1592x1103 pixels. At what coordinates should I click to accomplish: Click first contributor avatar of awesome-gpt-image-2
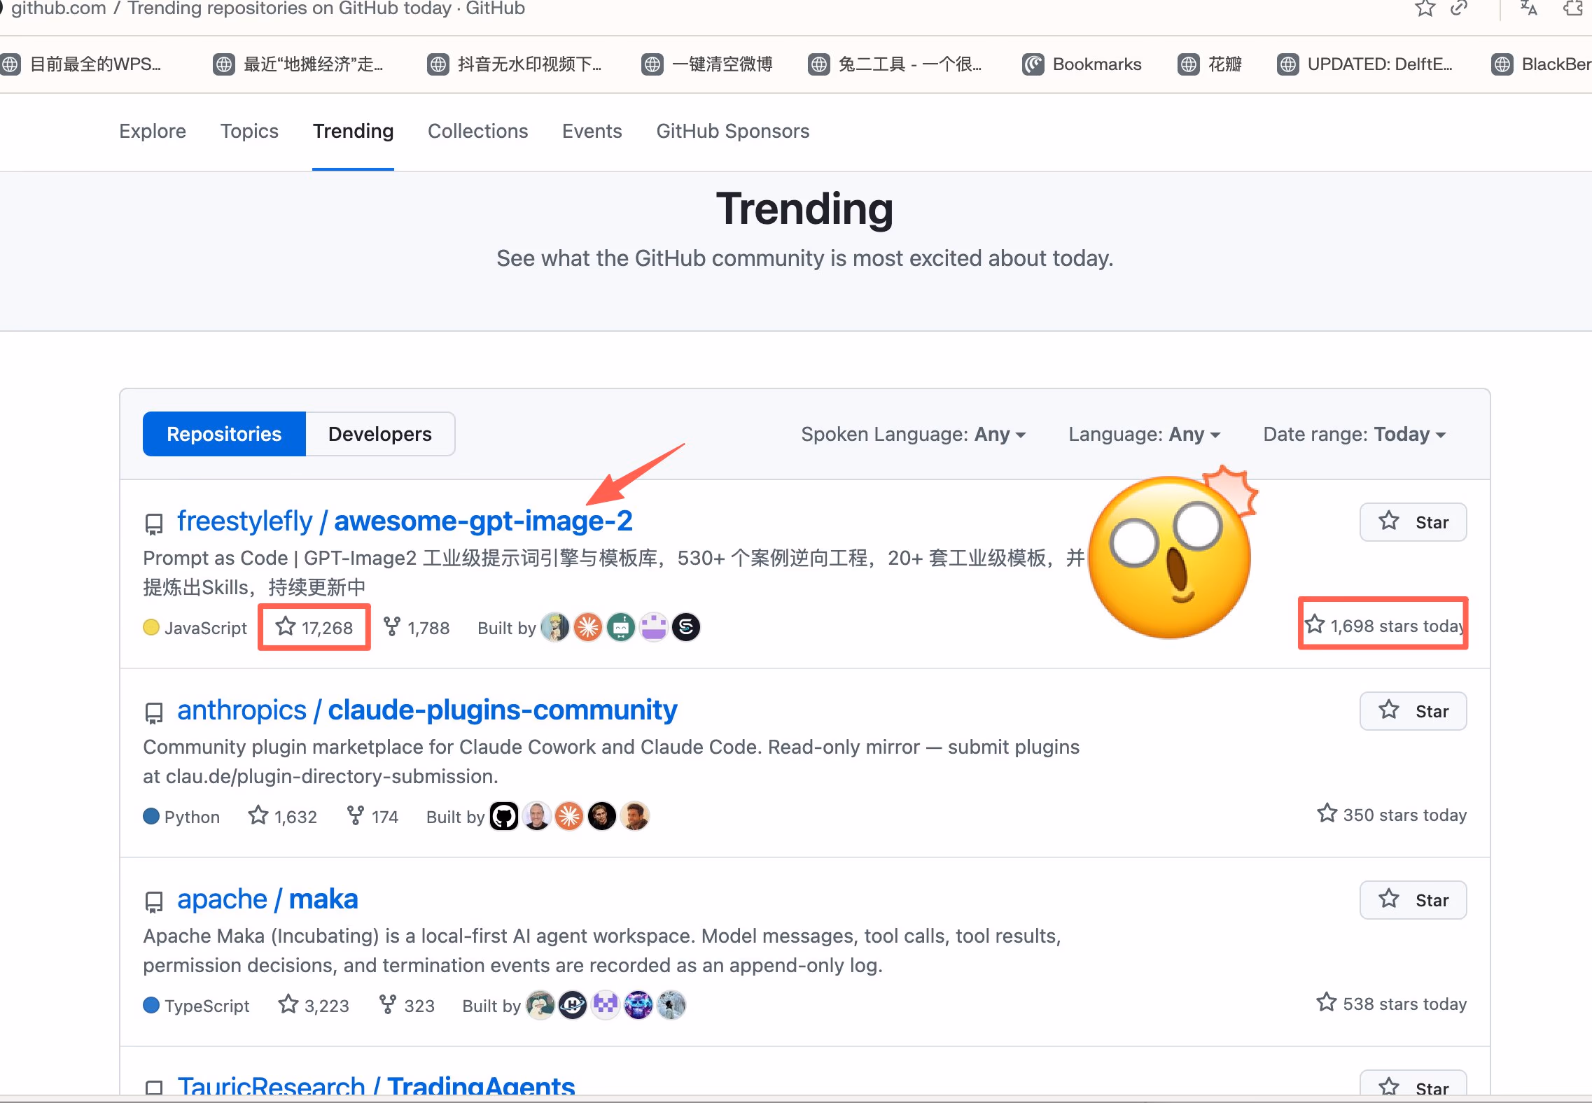pyautogui.click(x=555, y=627)
